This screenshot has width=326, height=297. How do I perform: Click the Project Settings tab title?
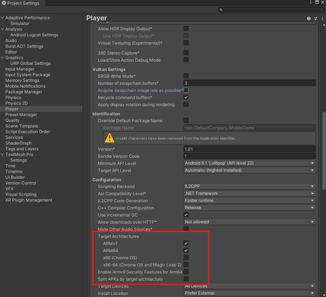[x=23, y=3]
